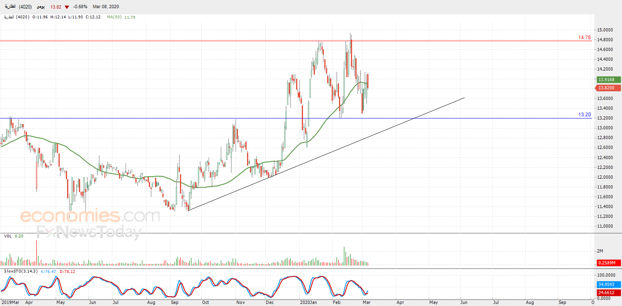Image resolution: width=622 pixels, height=306 pixels.
Task: Click the blue 13.20 price label
Action: click(584, 115)
